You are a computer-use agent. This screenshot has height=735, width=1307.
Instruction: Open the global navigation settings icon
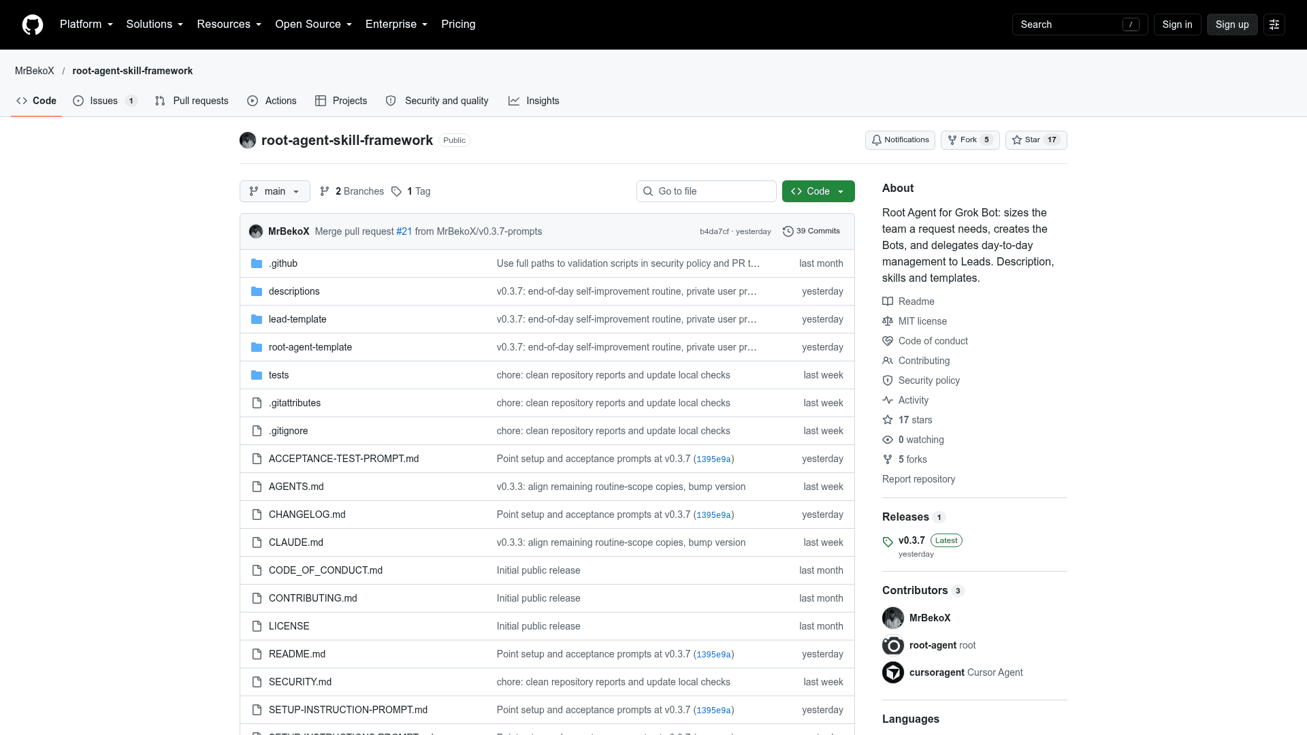click(1274, 24)
